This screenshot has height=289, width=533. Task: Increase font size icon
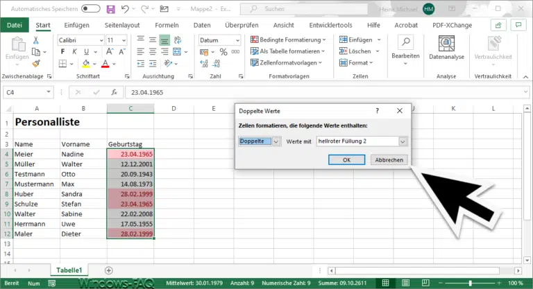click(x=110, y=51)
